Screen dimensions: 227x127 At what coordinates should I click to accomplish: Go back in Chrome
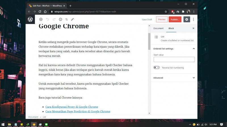click(x=30, y=12)
